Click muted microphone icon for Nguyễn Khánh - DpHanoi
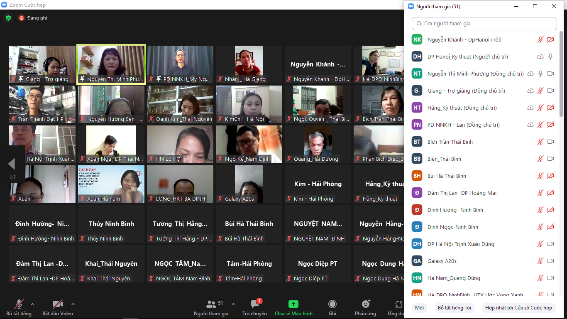 [x=540, y=40]
